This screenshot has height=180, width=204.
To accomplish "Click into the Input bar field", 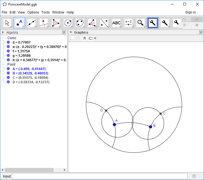I will click(100, 176).
